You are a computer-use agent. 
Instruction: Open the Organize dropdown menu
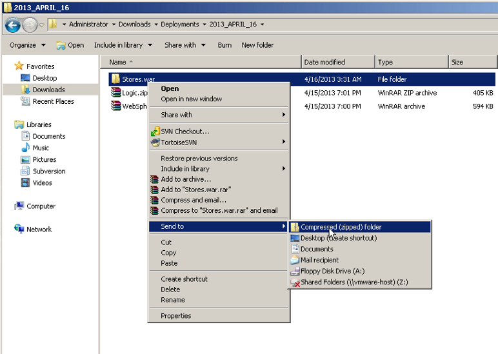[27, 45]
